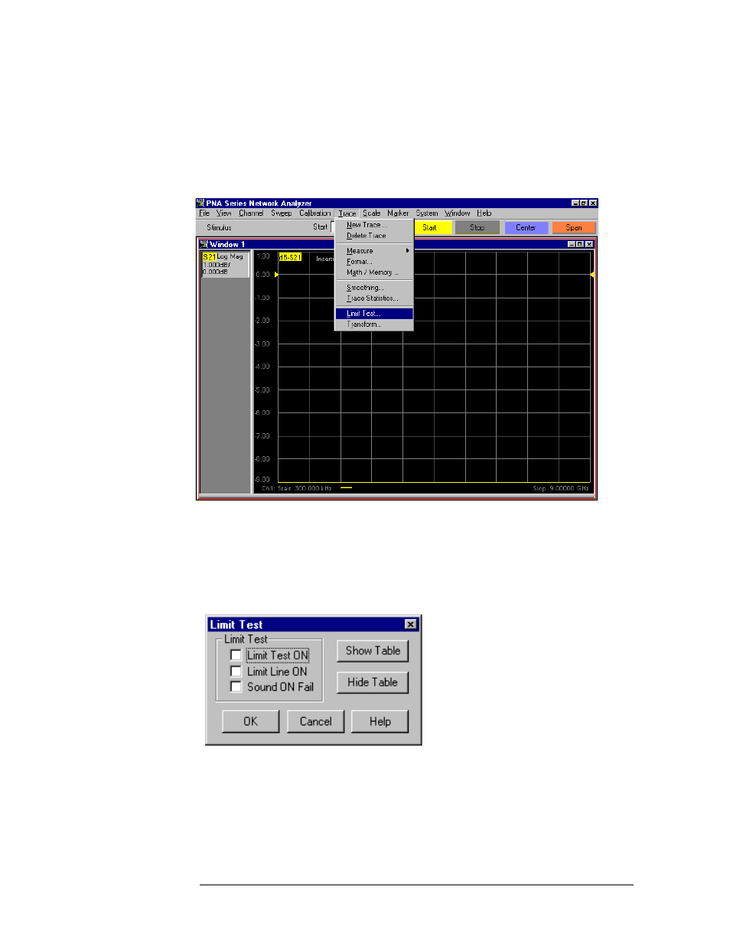Screen dimensions: 730x945
Task: Click the Window 1 title icon
Action: (204, 244)
